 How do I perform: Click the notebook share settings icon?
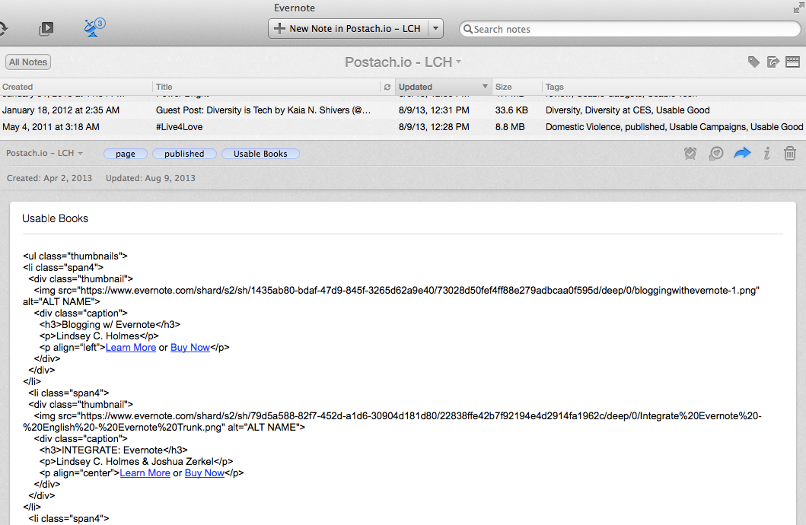[773, 62]
